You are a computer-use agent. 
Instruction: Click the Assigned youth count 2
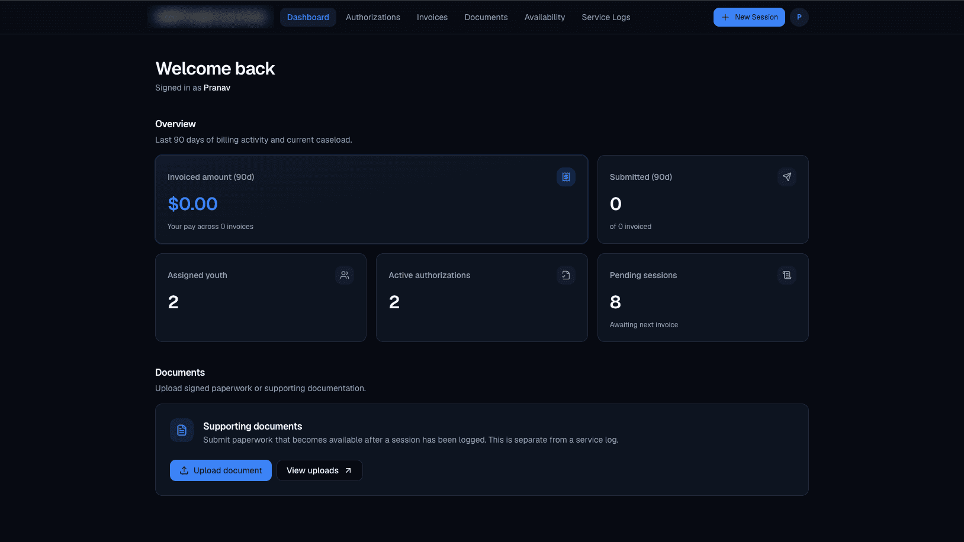point(173,302)
